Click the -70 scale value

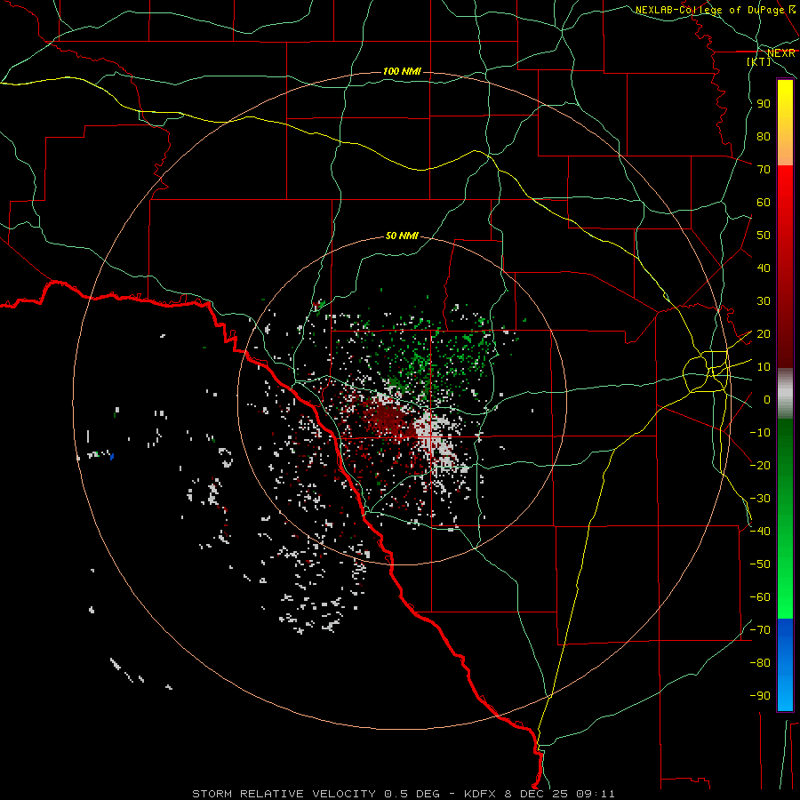click(x=760, y=629)
